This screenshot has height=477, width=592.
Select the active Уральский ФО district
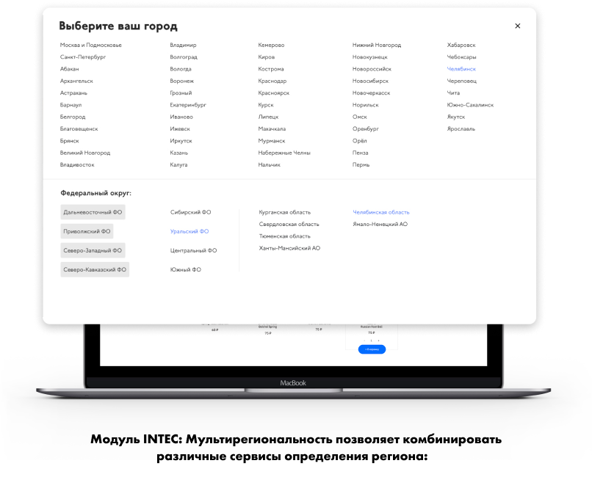189,231
